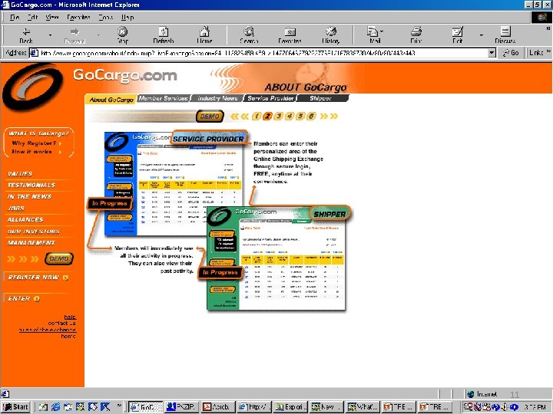Select the About GoCargo tab
The height and width of the screenshot is (414, 553).
tap(111, 100)
